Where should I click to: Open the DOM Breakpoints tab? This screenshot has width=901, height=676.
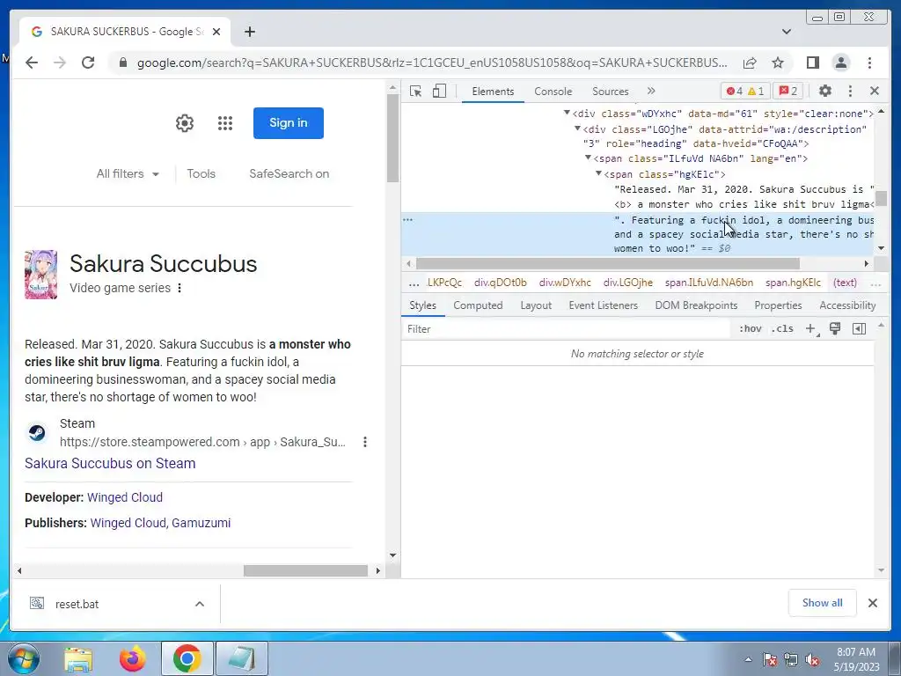(697, 305)
